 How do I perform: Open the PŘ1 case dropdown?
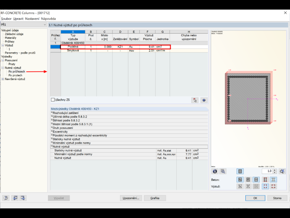[45, 24]
